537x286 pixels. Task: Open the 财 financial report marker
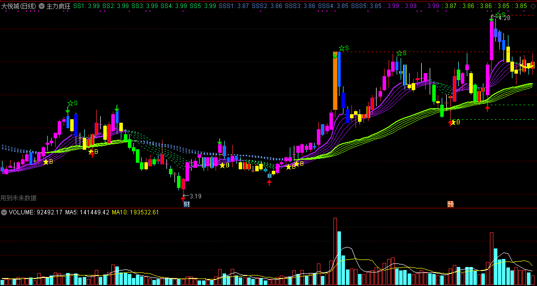pyautogui.click(x=187, y=204)
